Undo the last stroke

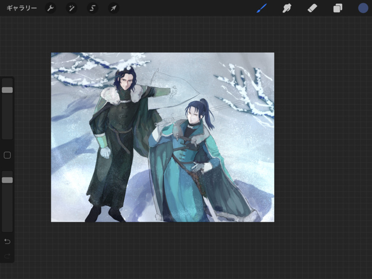(7, 241)
